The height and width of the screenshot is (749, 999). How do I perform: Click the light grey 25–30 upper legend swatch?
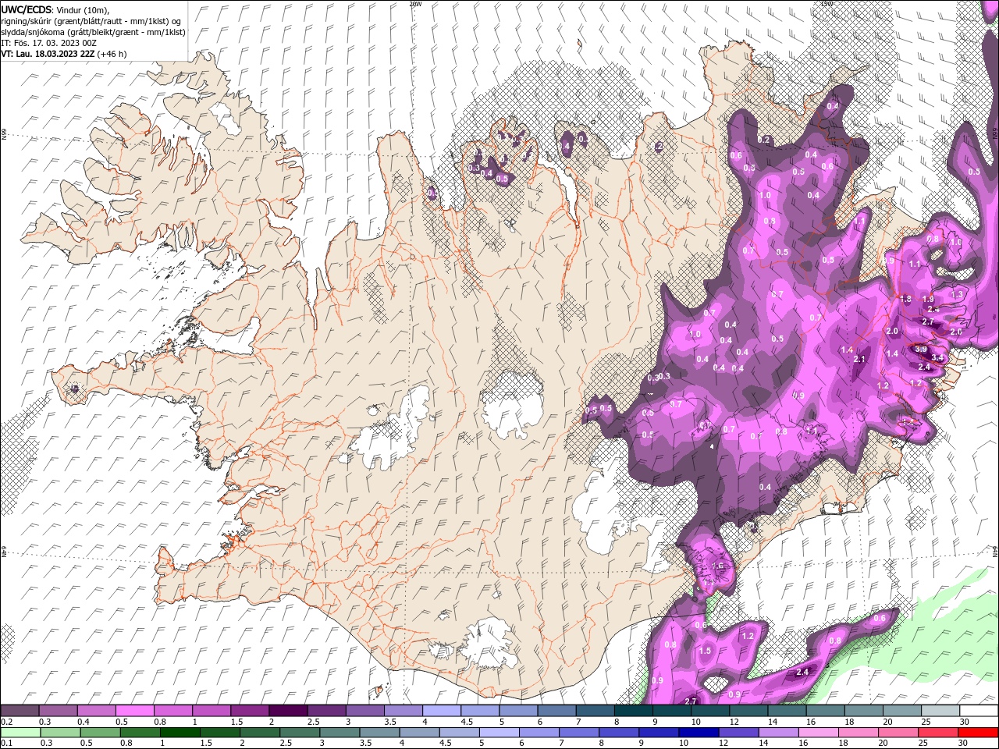click(940, 711)
